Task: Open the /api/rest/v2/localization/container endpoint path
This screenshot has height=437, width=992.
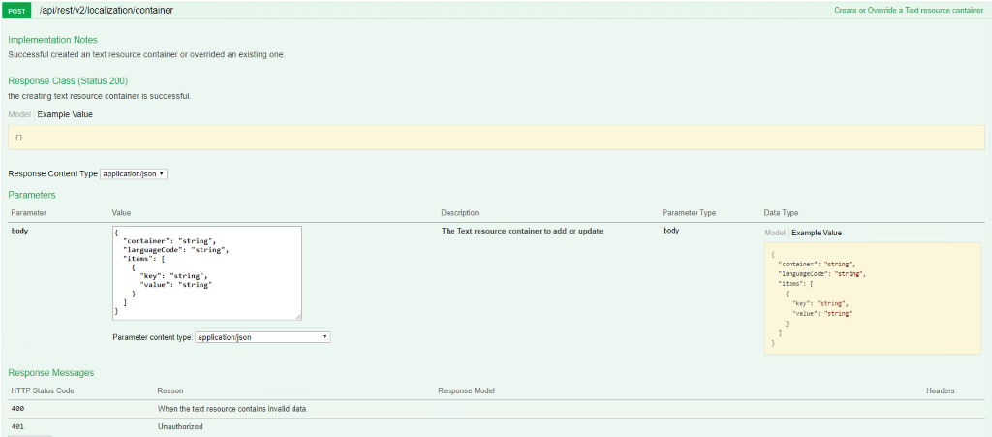Action: coord(107,10)
